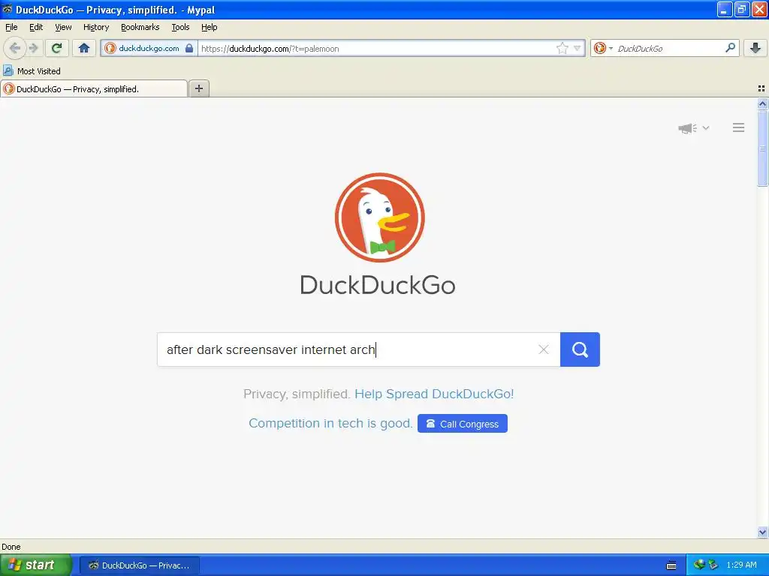The width and height of the screenshot is (769, 576).
Task: Open the Most Visited bookmarks folder
Action: point(32,71)
